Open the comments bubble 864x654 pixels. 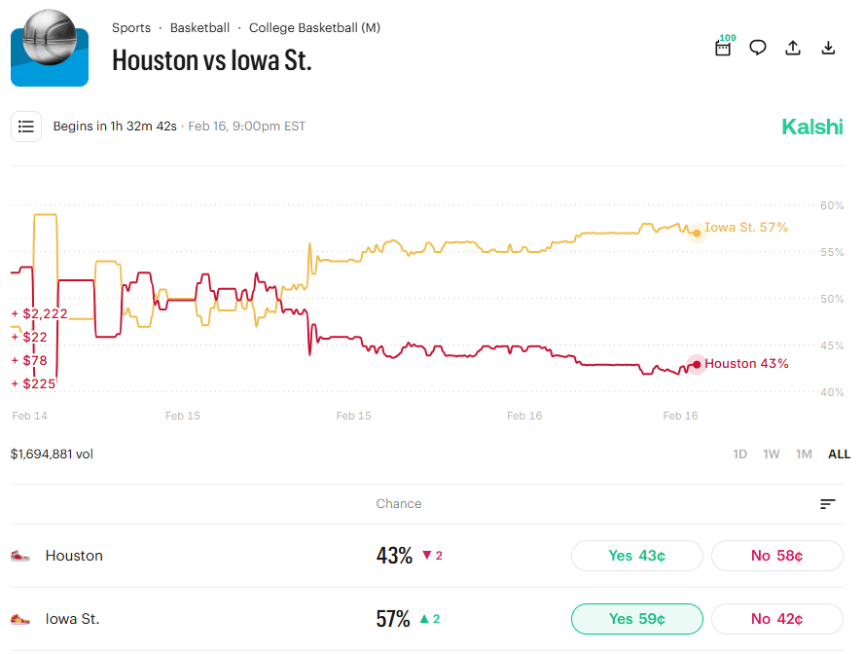click(x=758, y=47)
